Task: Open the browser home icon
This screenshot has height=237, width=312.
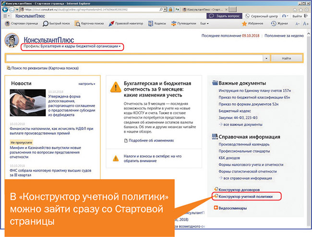Action: click(x=295, y=10)
